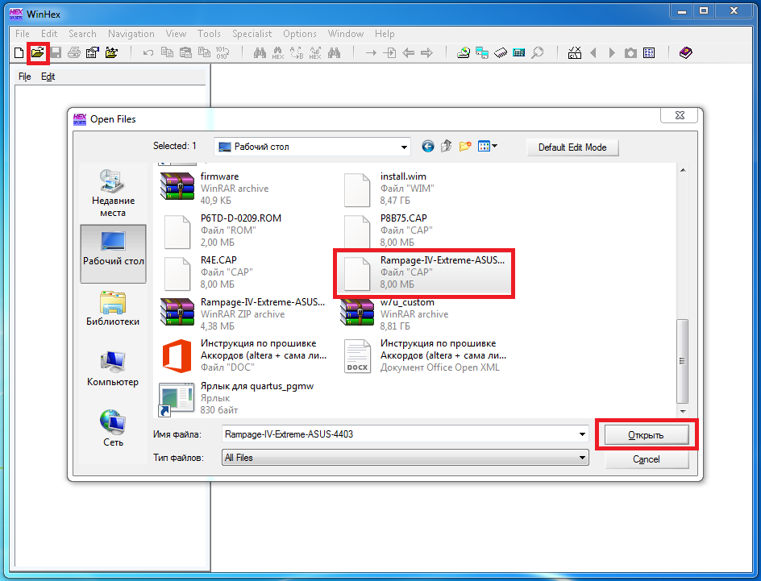Open Компьютер in the places bar
Viewport: 761px width, 581px height.
pos(113,368)
